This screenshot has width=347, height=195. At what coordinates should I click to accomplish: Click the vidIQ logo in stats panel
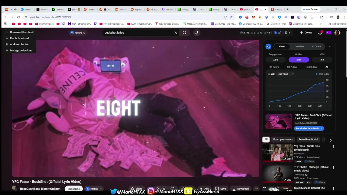[268, 47]
